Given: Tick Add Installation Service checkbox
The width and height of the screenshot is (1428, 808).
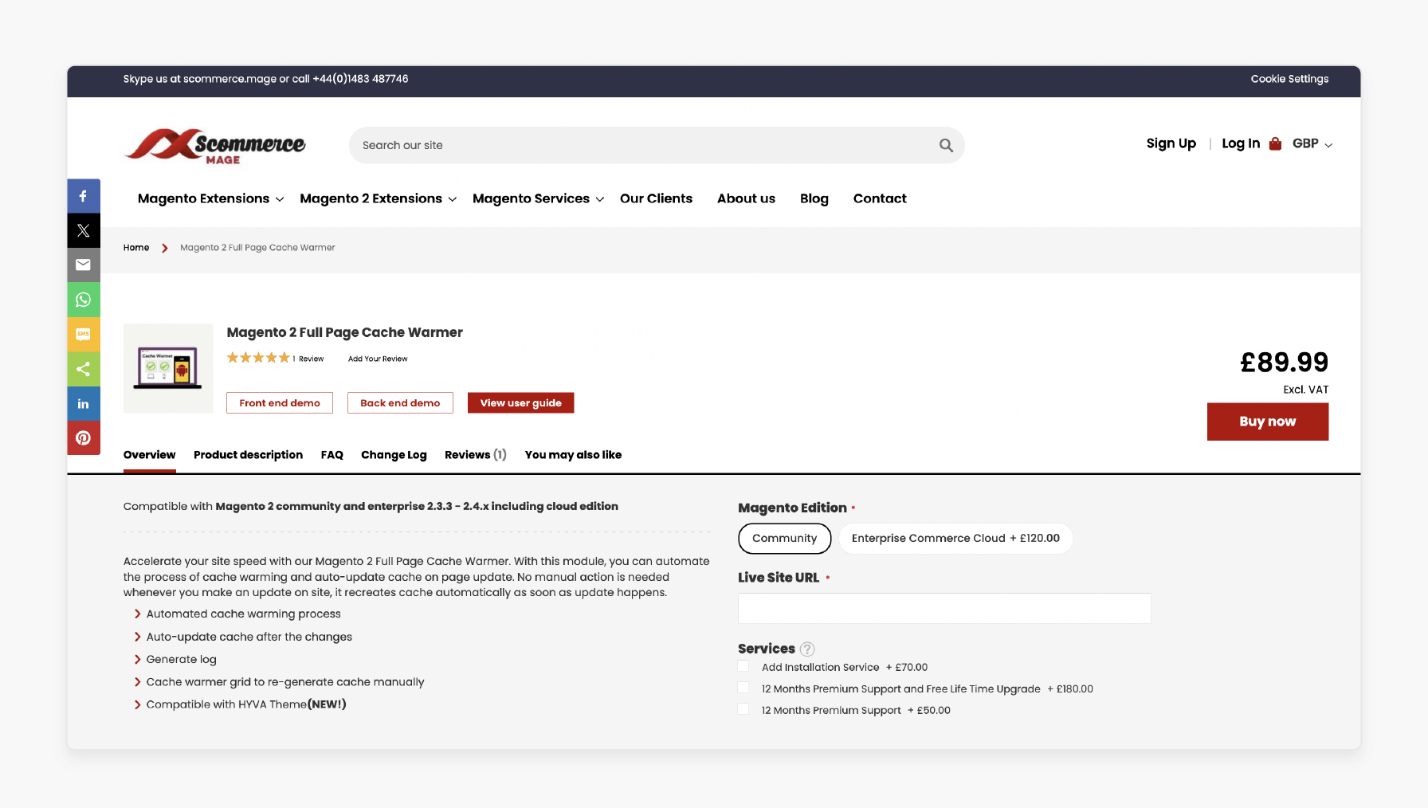Looking at the screenshot, I should click(743, 666).
